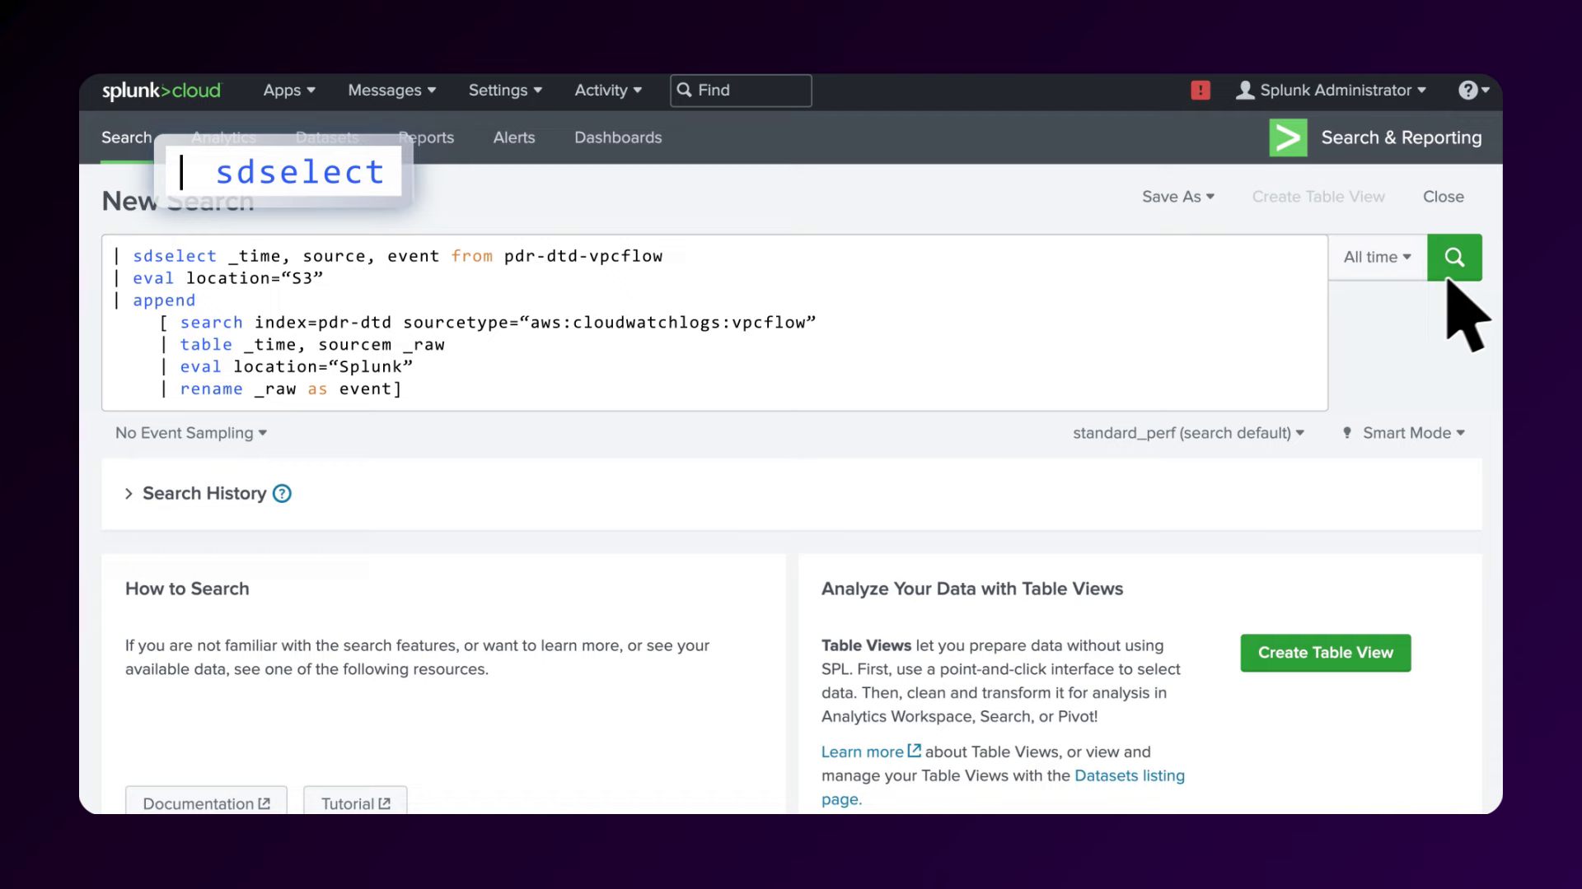Switch to the Dashboards tab

618,137
